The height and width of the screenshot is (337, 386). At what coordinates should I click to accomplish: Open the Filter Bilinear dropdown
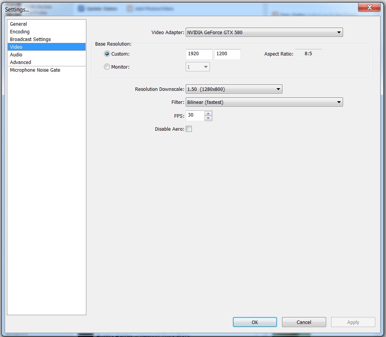264,102
